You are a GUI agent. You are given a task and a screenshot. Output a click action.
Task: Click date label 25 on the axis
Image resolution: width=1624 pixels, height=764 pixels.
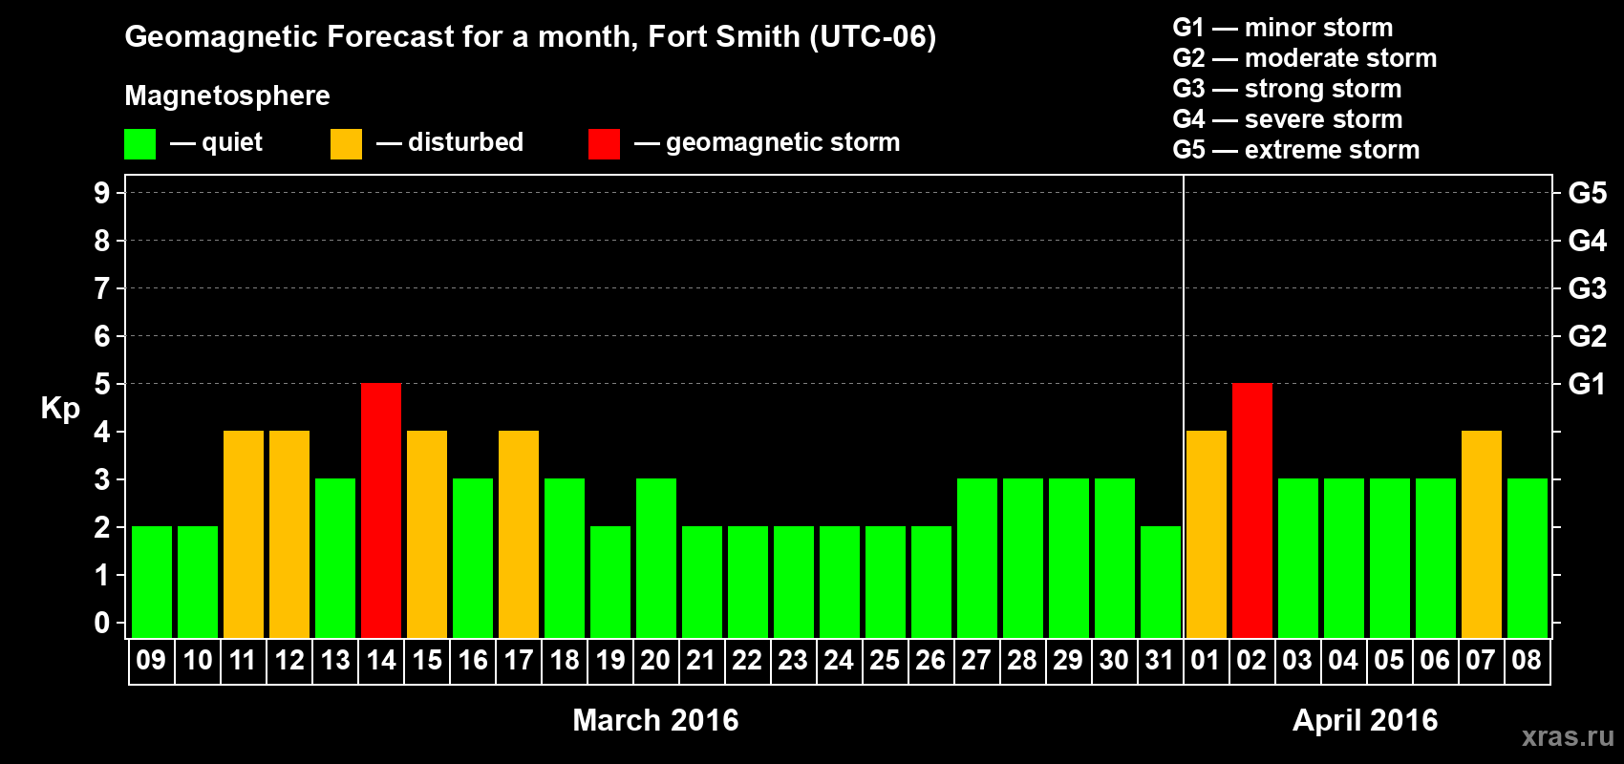click(886, 661)
